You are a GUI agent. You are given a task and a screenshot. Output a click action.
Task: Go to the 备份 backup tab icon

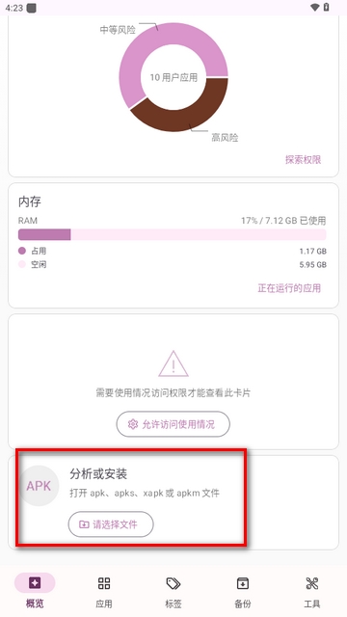coord(243,583)
